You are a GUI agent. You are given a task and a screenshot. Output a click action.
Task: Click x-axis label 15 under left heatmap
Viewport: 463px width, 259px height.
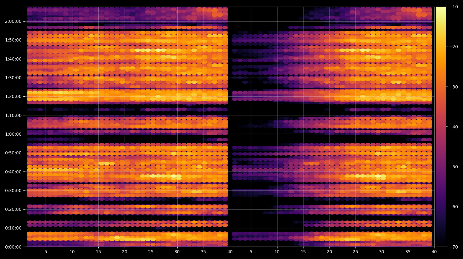click(x=98, y=252)
